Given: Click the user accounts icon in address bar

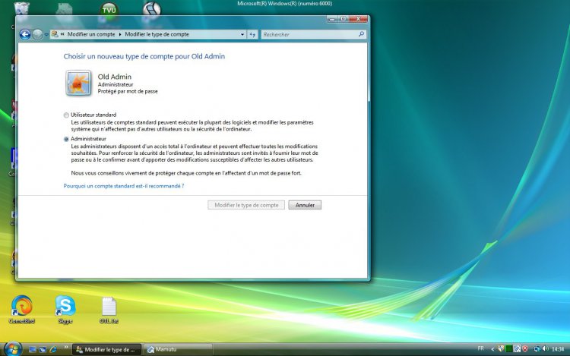Looking at the screenshot, I should pos(55,34).
